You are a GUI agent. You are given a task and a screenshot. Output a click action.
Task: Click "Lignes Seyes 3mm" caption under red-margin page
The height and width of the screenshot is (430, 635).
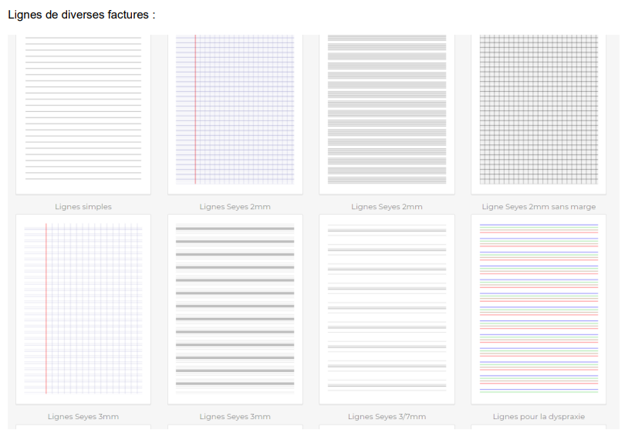click(83, 417)
